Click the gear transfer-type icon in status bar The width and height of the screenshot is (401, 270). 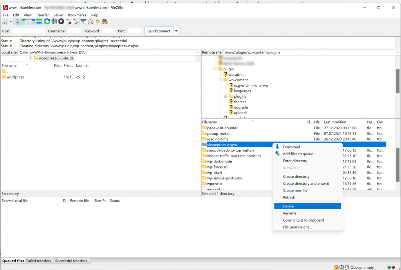(341, 267)
